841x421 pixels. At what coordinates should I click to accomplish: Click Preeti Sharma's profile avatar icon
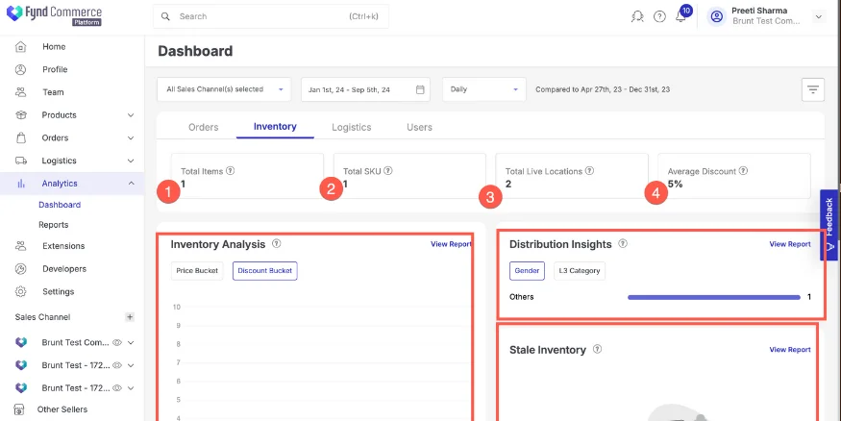[717, 16]
